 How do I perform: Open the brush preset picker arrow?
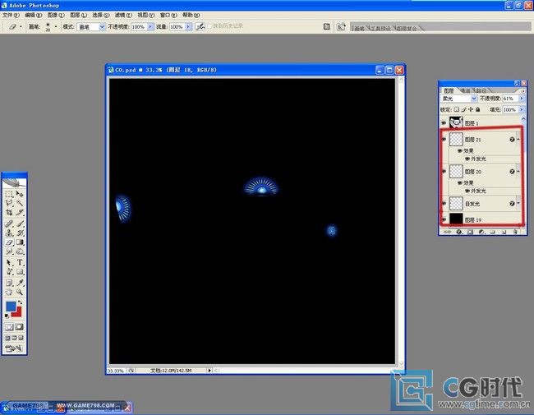pos(56,26)
